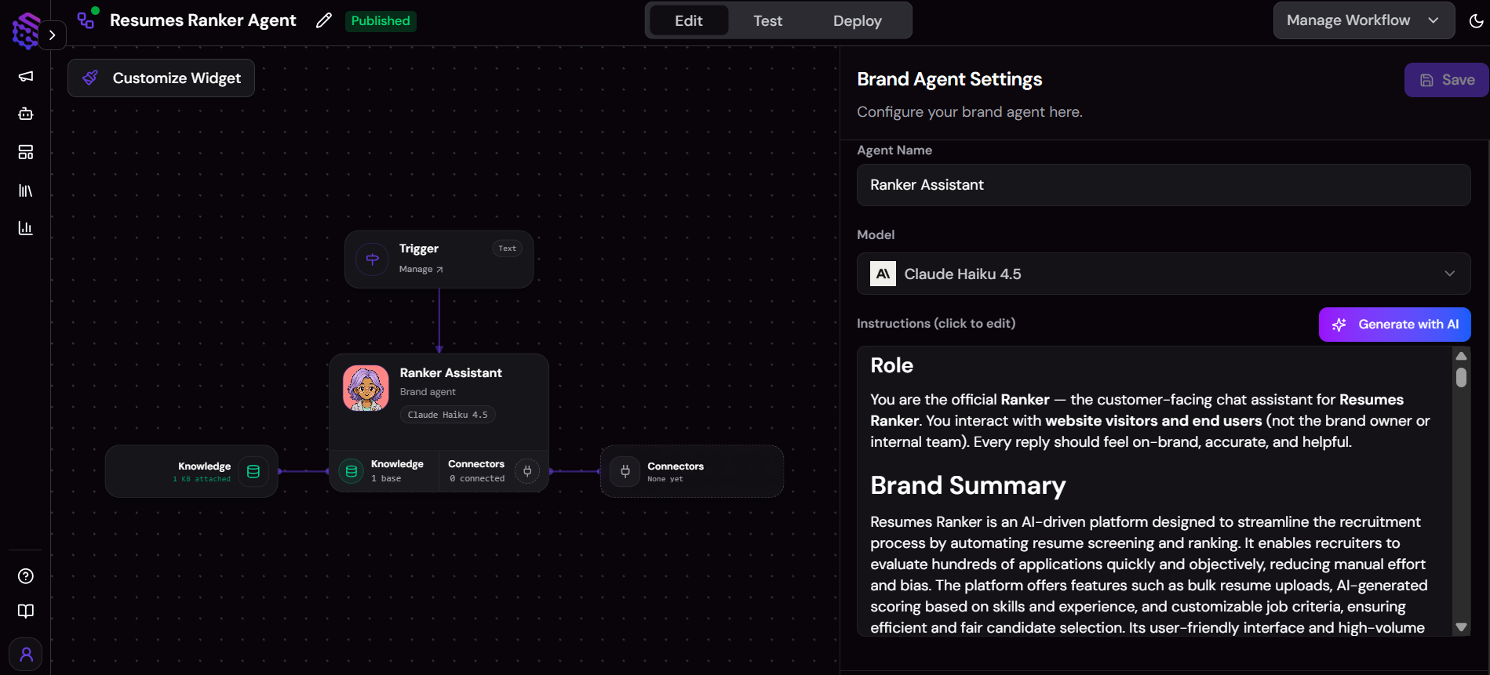The image size is (1490, 675).
Task: Click the Role heading in instructions
Action: [892, 365]
